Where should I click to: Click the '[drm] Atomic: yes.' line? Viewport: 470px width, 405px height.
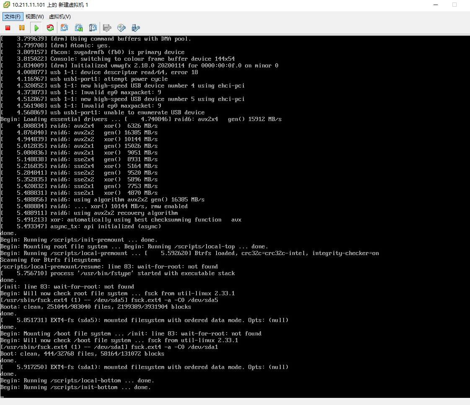(x=56, y=45)
